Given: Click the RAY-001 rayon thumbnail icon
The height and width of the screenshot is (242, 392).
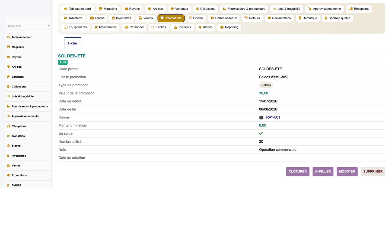Looking at the screenshot, I should tap(261, 117).
